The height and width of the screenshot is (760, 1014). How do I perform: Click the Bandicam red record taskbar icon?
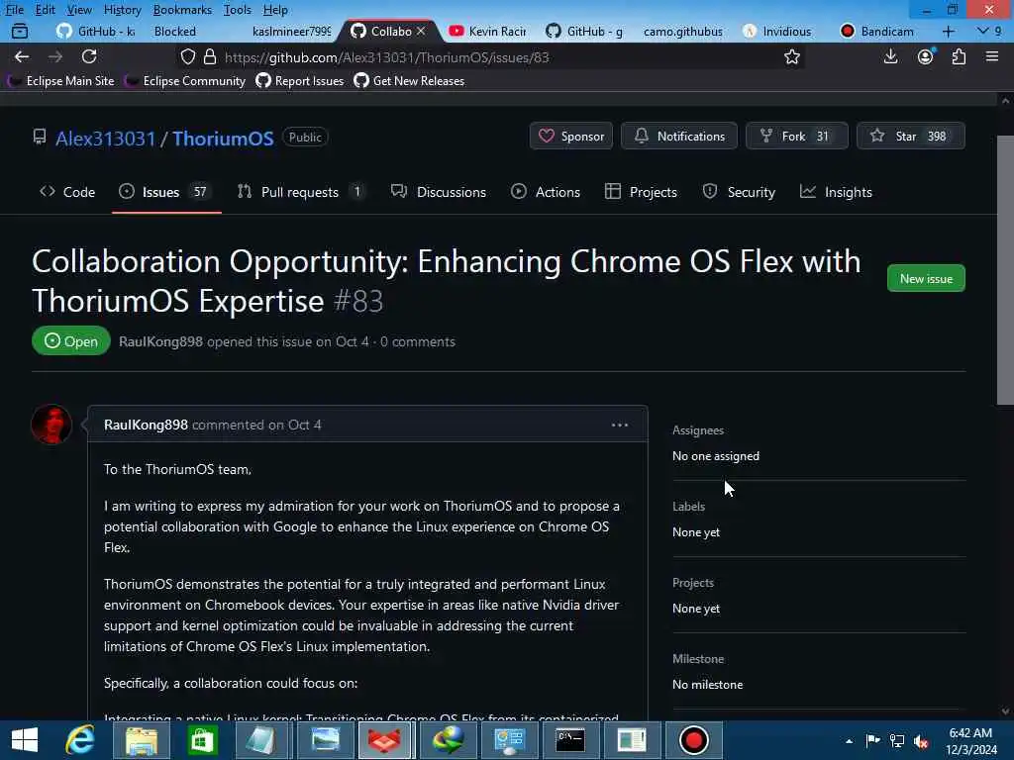click(x=693, y=740)
